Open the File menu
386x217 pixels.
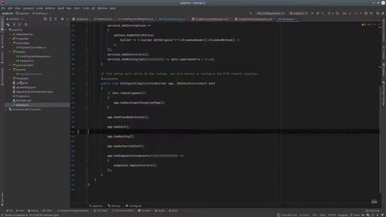click(x=3, y=8)
